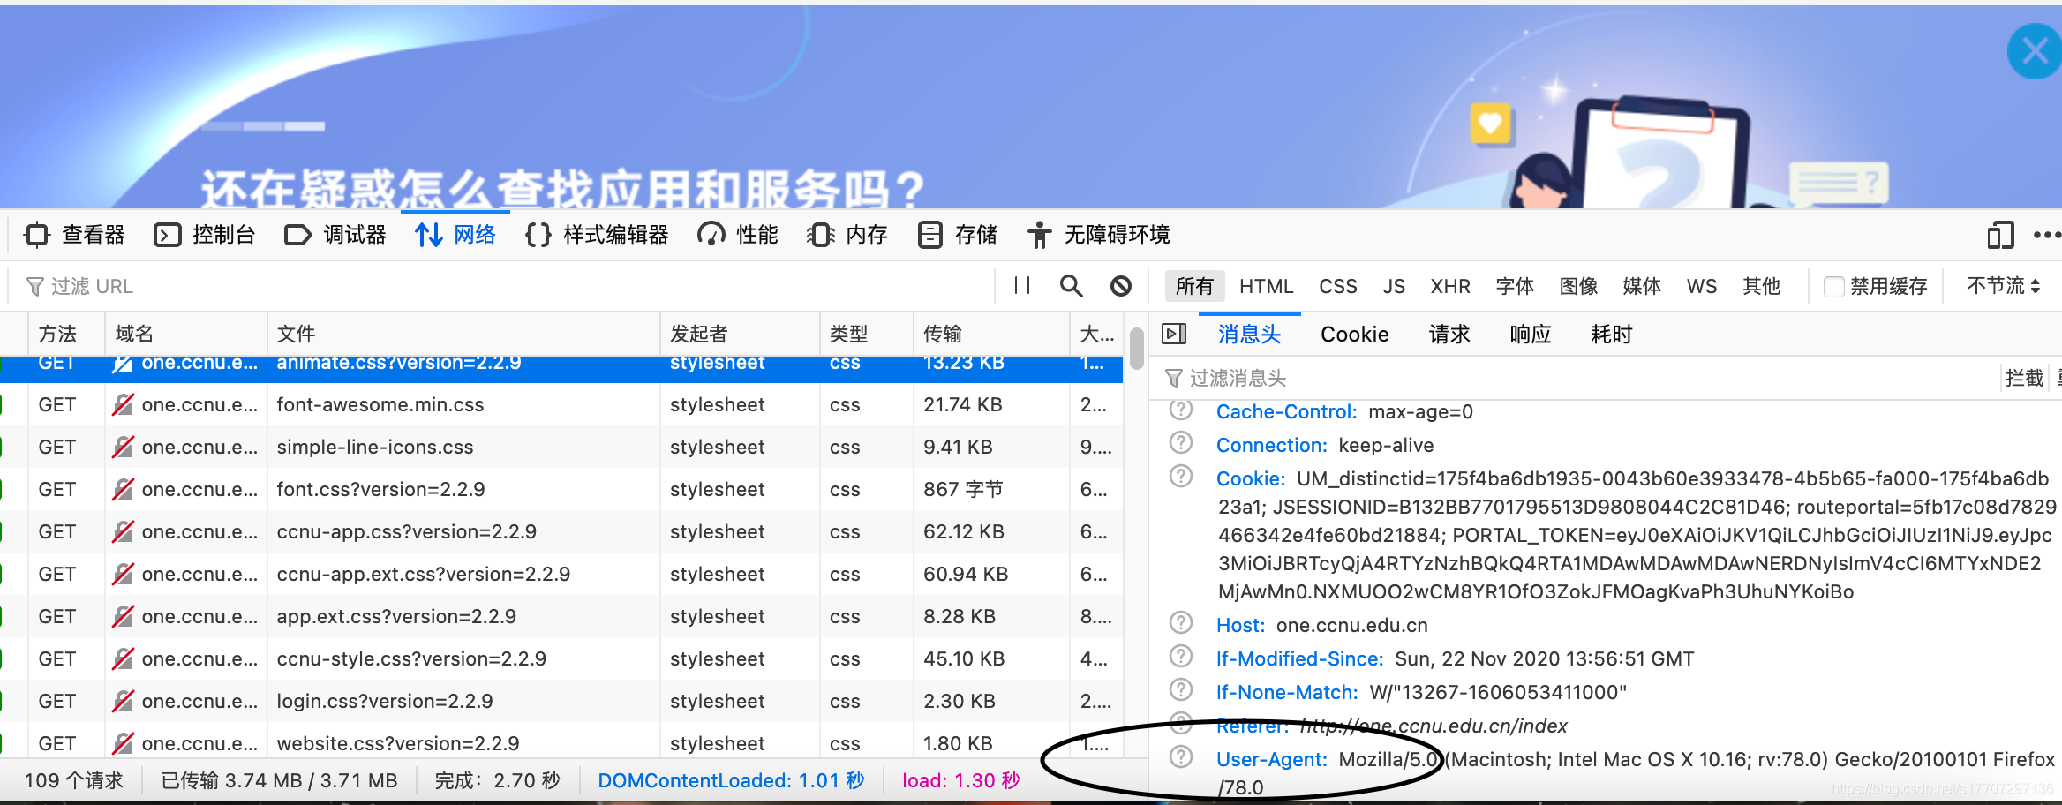Open the 耗时 timings tab
The width and height of the screenshot is (2062, 805).
click(1612, 335)
